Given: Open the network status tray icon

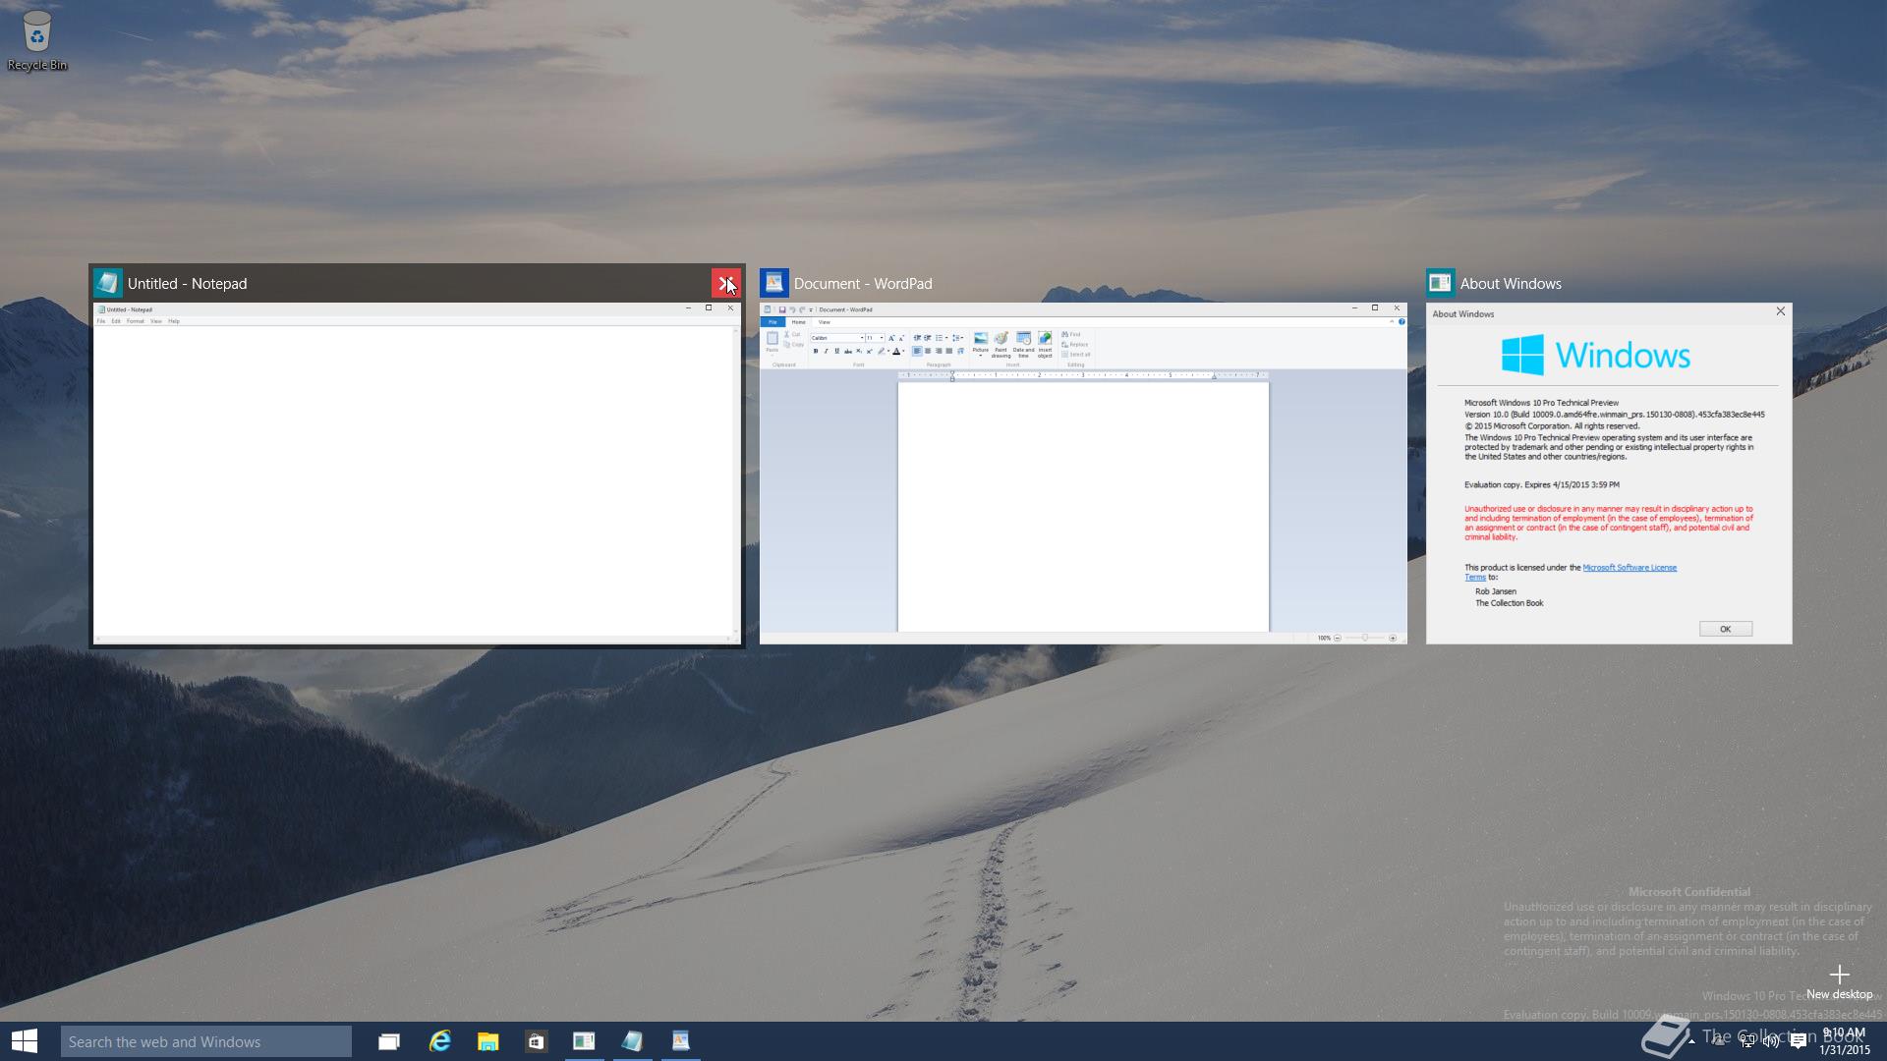Looking at the screenshot, I should click(1746, 1041).
